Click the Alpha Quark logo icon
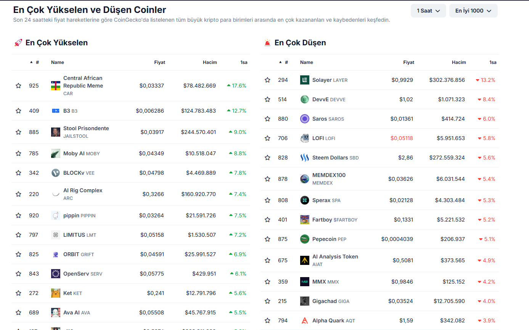Viewport: 529px width, 330px height. coord(304,320)
